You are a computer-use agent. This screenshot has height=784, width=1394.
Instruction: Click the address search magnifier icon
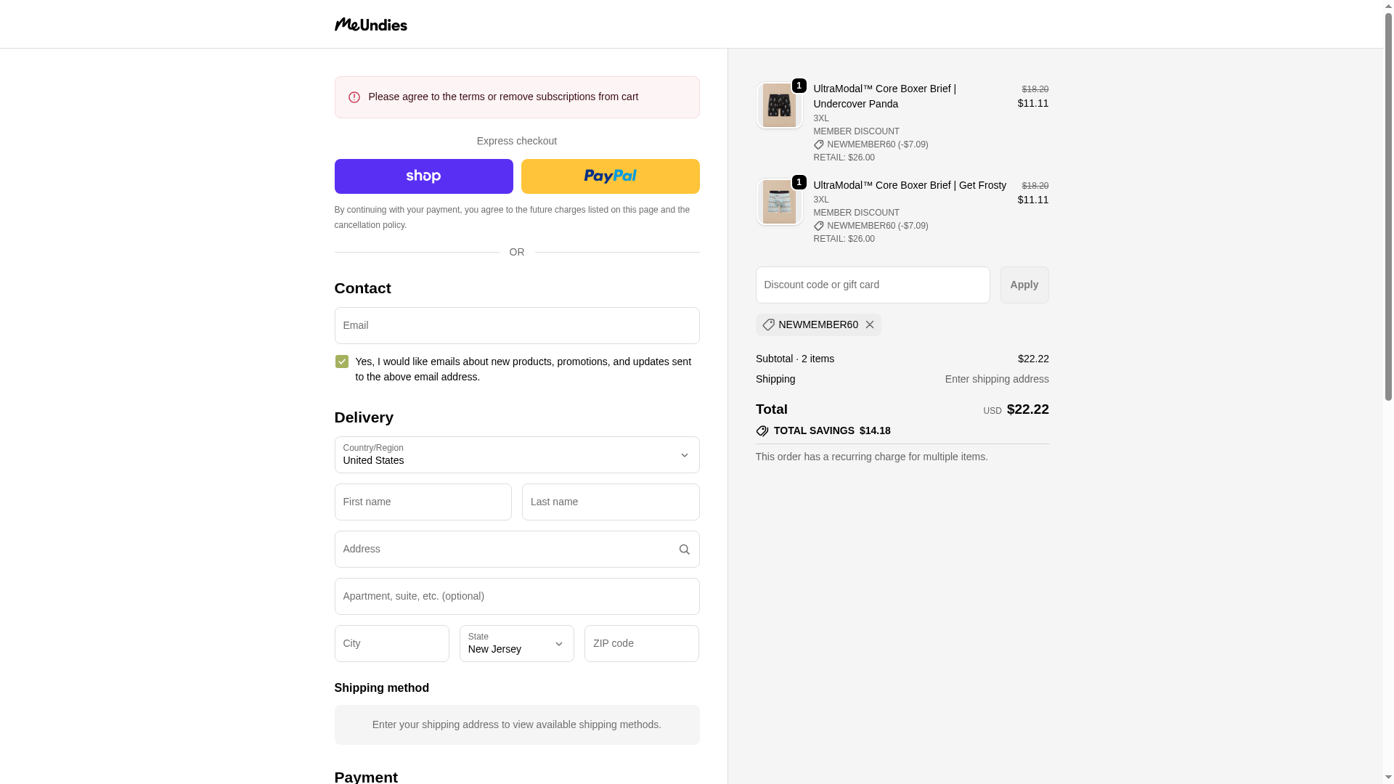tap(684, 550)
